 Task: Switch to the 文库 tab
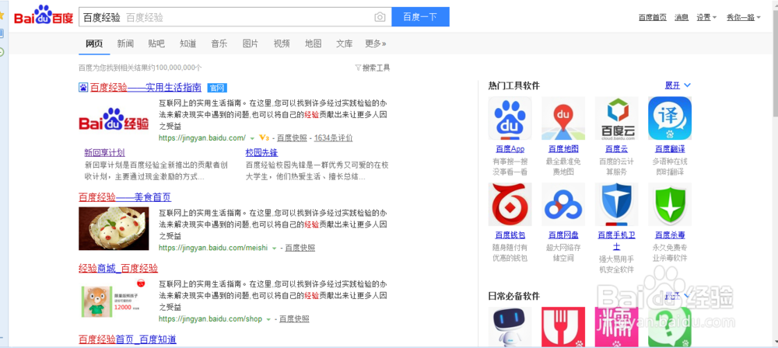pyautogui.click(x=345, y=43)
